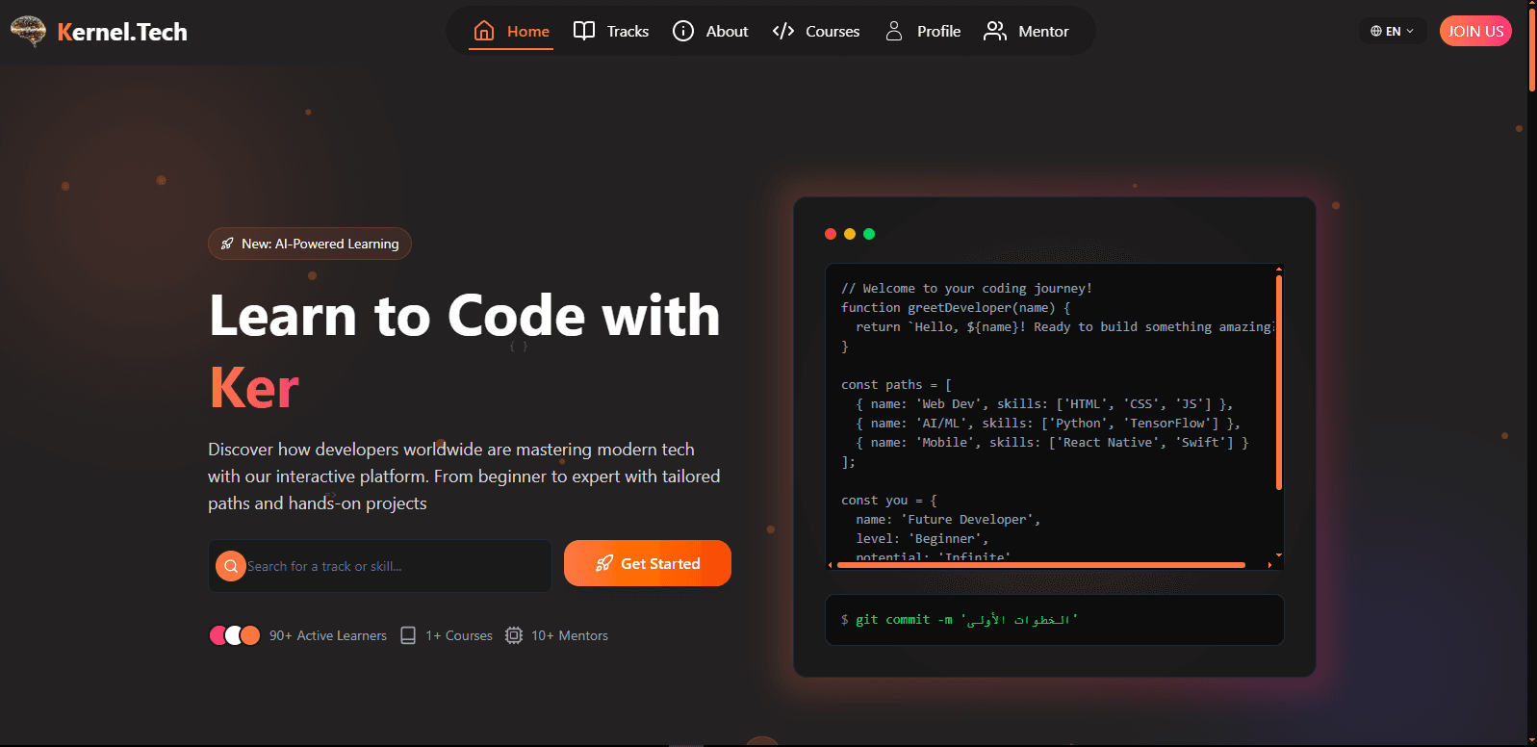The width and height of the screenshot is (1537, 747).
Task: Click the orange search magnifier icon
Action: tap(231, 566)
